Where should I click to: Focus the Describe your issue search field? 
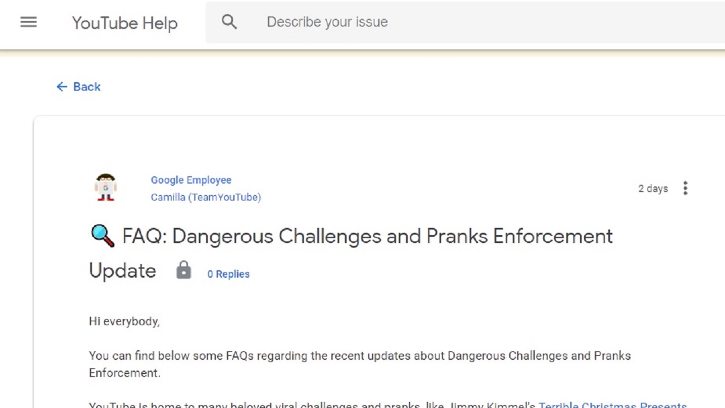(453, 22)
